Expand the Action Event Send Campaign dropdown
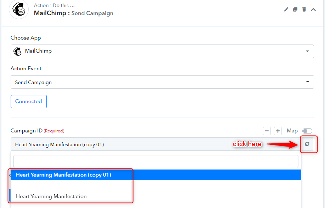The image size is (325, 208). pos(162,82)
